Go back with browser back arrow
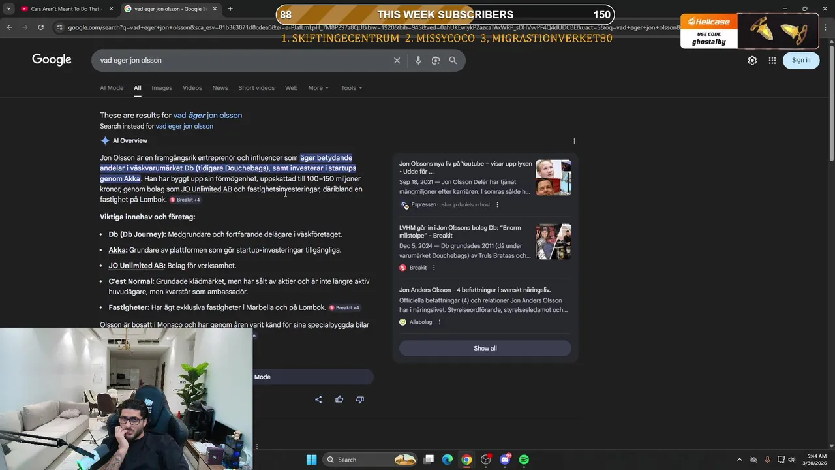 pyautogui.click(x=9, y=27)
